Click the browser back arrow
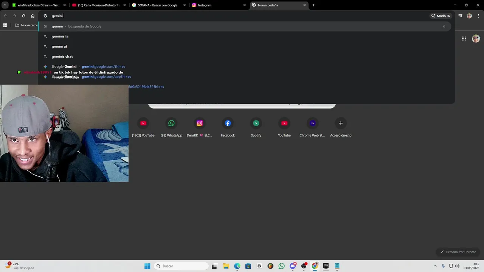The image size is (484, 272). pos(5,16)
